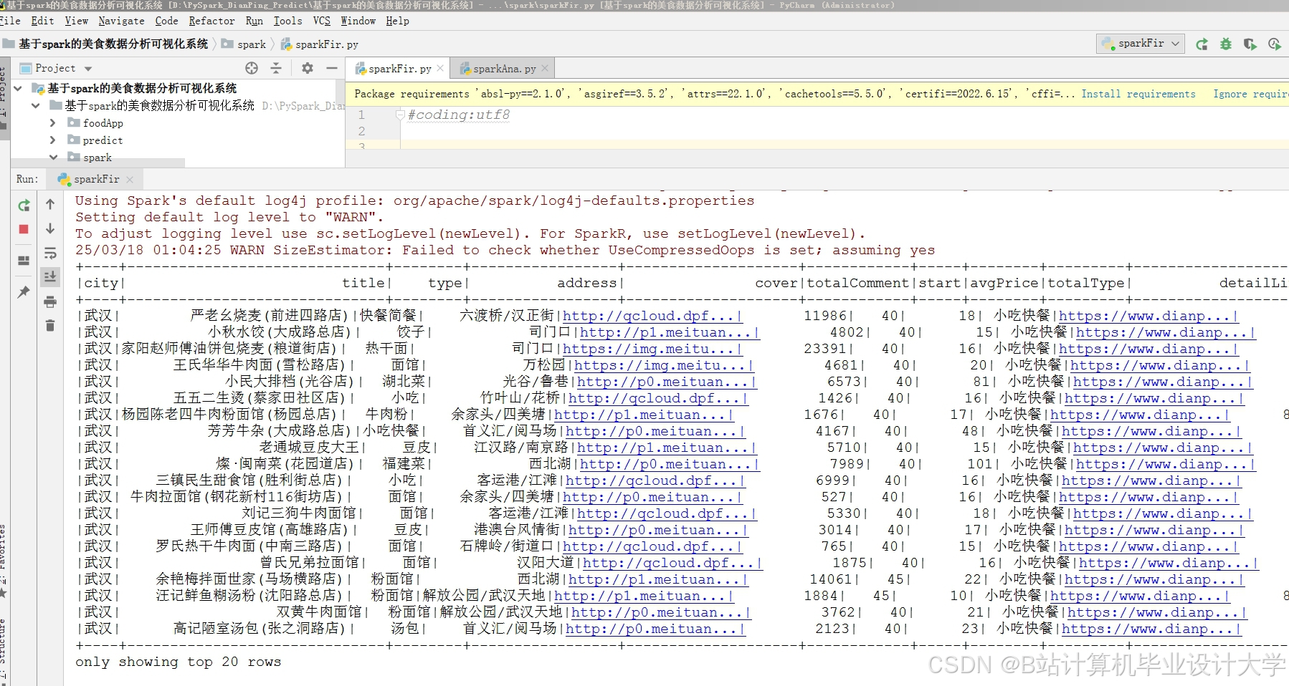Expand the foodApp folder
This screenshot has width=1289, height=686.
(x=52, y=122)
